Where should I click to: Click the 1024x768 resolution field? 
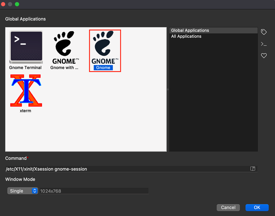pyautogui.click(x=94, y=191)
